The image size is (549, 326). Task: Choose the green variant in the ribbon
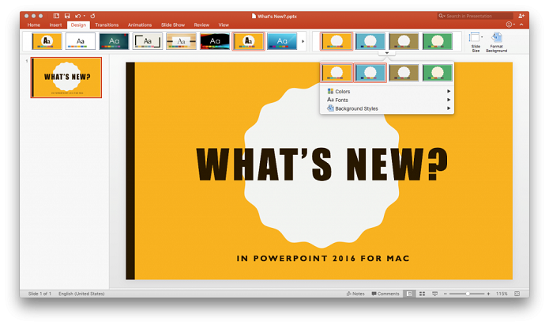(x=438, y=41)
